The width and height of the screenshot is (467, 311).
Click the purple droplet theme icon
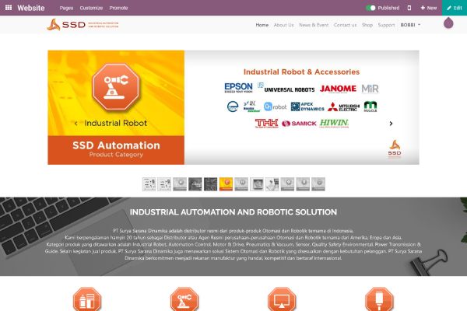point(449,23)
